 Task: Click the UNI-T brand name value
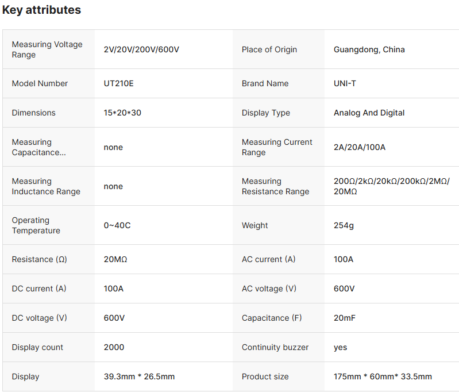pos(345,83)
